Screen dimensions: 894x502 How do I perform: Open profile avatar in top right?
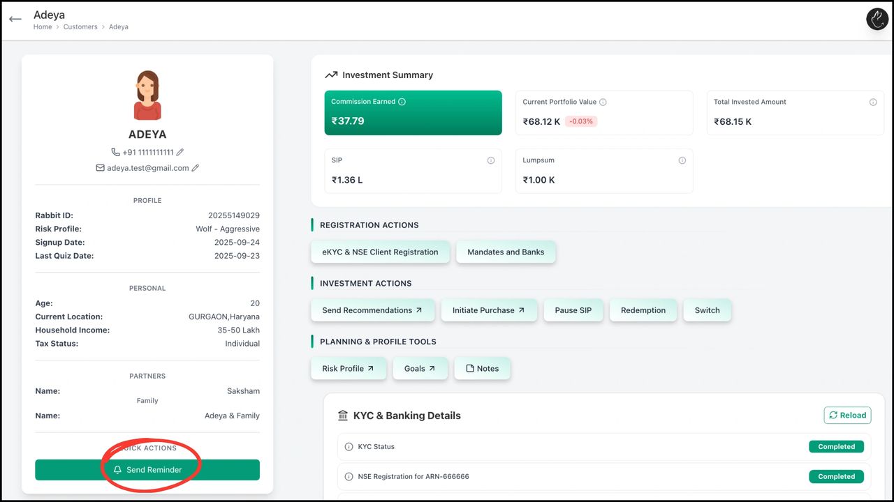tap(877, 20)
